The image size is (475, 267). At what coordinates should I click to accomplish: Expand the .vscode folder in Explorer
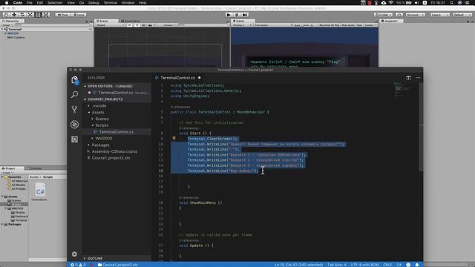(x=117, y=106)
